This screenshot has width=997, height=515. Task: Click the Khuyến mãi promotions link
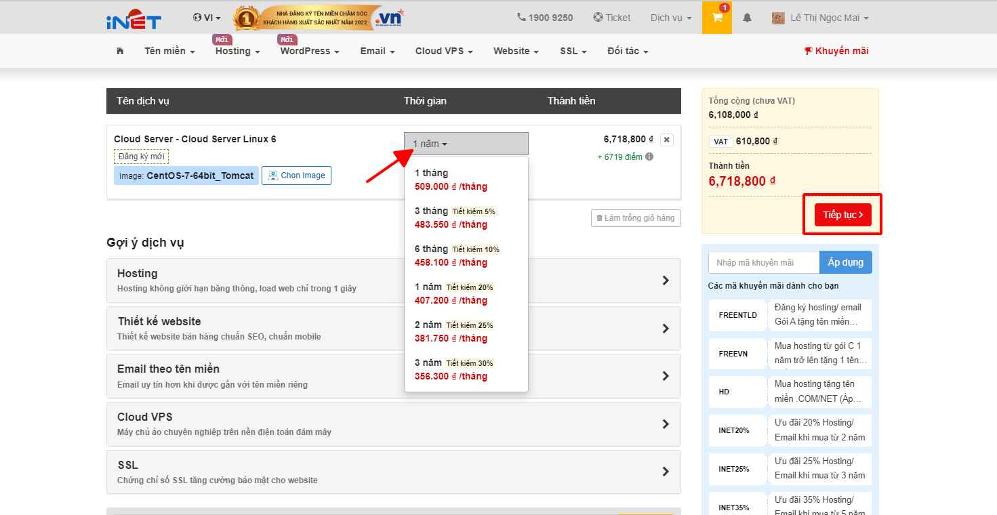[836, 51]
